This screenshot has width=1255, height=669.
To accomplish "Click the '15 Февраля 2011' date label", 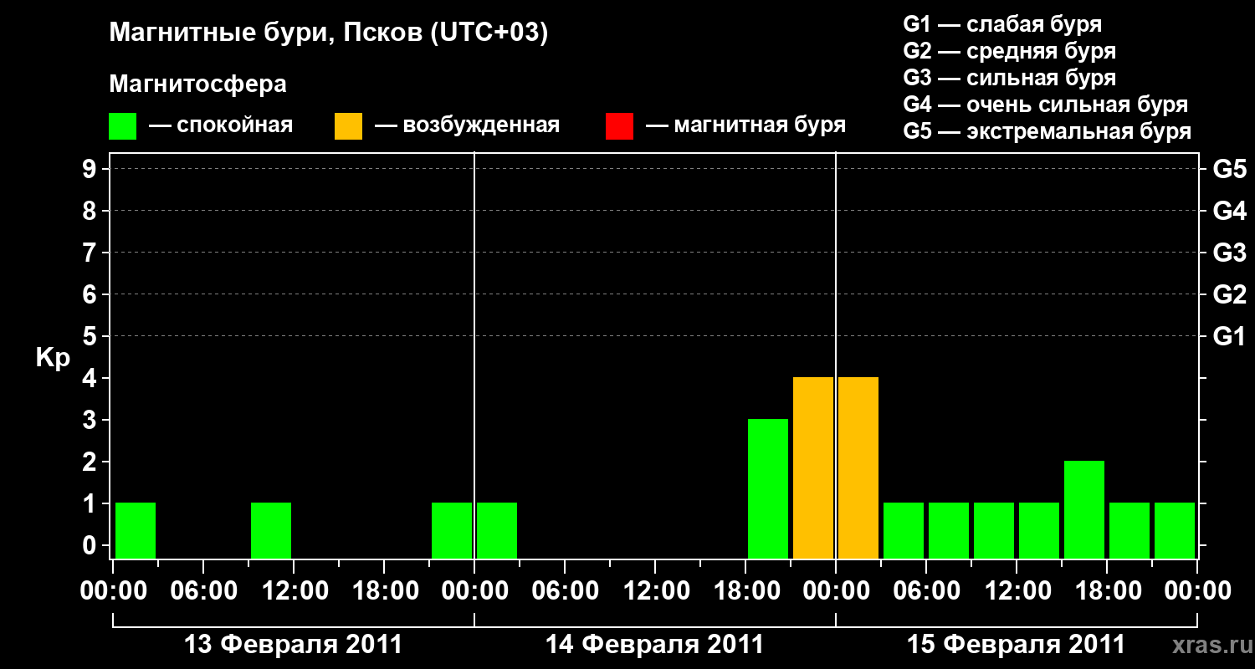I will (x=1017, y=645).
